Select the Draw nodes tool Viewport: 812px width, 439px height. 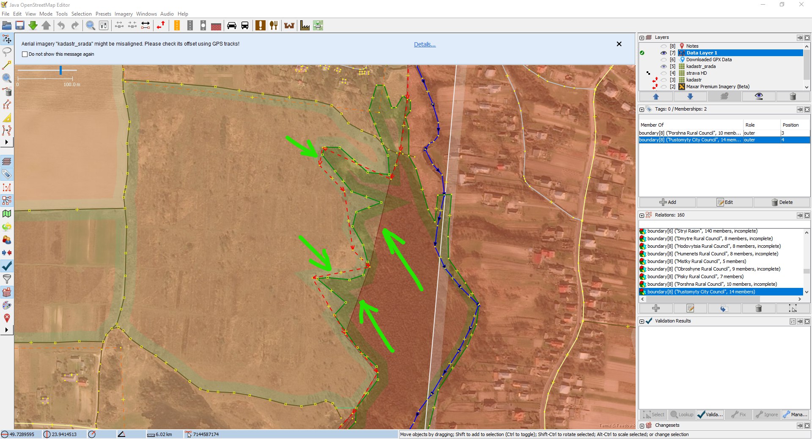(x=7, y=65)
